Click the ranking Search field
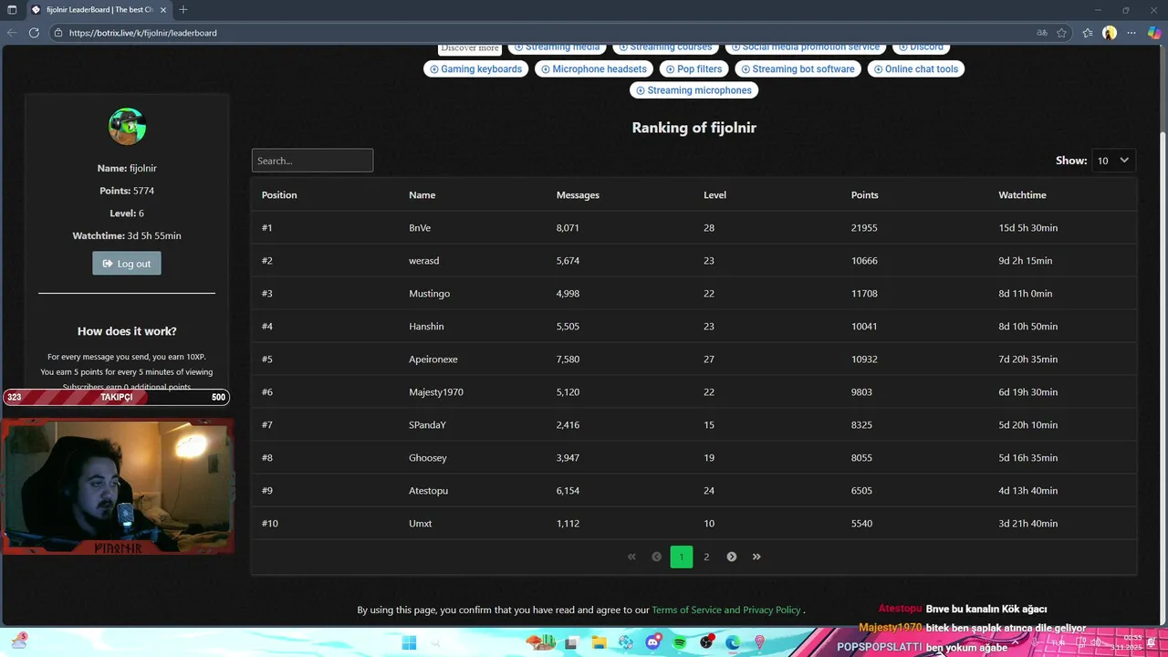Screen dimensions: 1168x657 [312, 161]
